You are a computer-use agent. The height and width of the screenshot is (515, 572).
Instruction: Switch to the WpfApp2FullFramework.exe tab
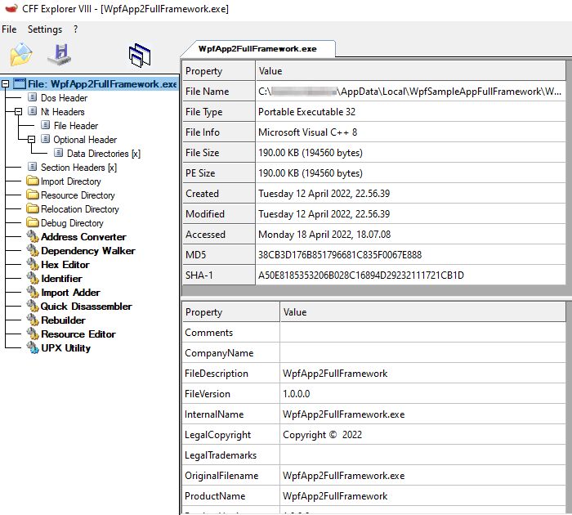point(257,49)
